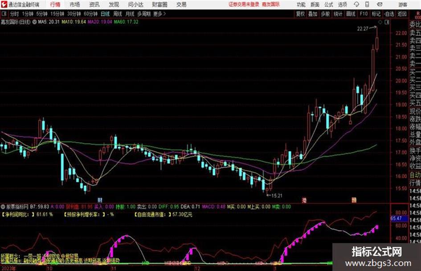Open the 功能 menu

tap(301, 4)
